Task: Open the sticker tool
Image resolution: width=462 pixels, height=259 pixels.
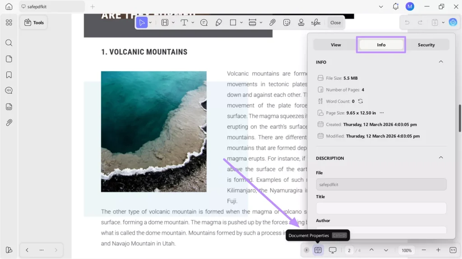Action: (x=286, y=23)
